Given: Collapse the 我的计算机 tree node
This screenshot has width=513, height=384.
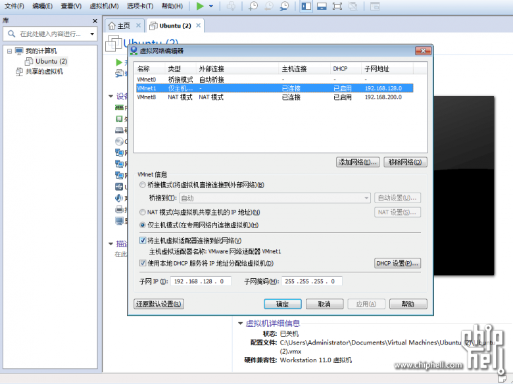Looking at the screenshot, I should (9, 51).
